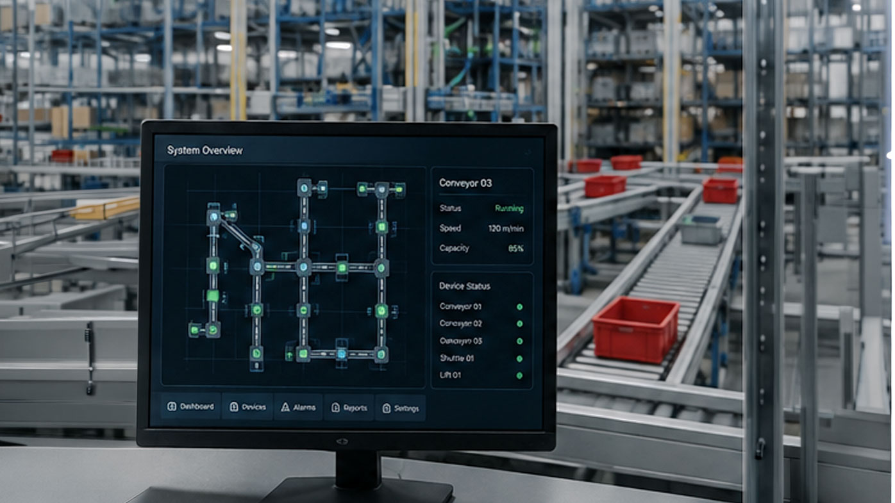Open the Dashboard tab on the monitor
Image resolution: width=895 pixels, height=503 pixels.
pyautogui.click(x=190, y=407)
